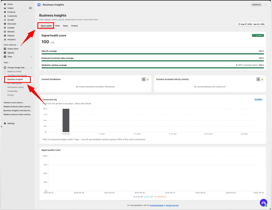Click the '2 orders' badge
Screen dimensions: 272x210
(258, 100)
